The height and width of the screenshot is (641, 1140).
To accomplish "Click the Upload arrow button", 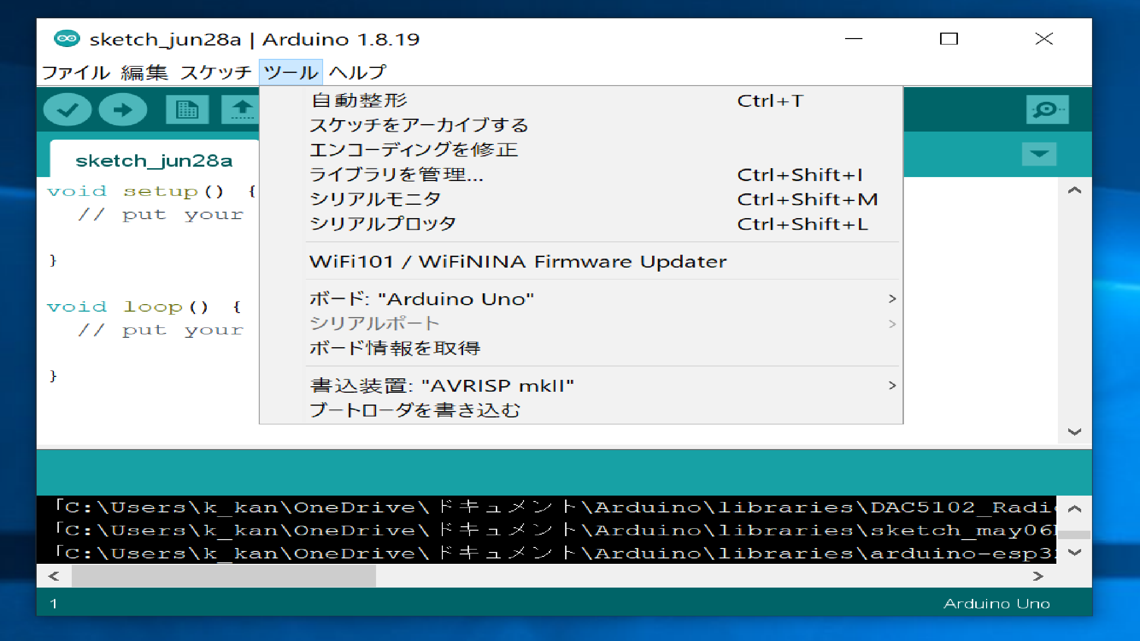I will pos(123,109).
